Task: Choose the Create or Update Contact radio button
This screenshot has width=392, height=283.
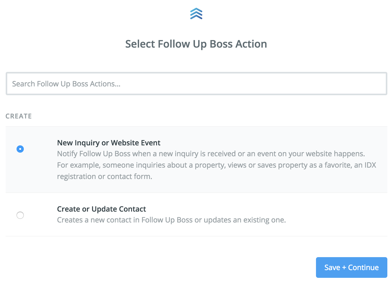Action: pyautogui.click(x=20, y=215)
